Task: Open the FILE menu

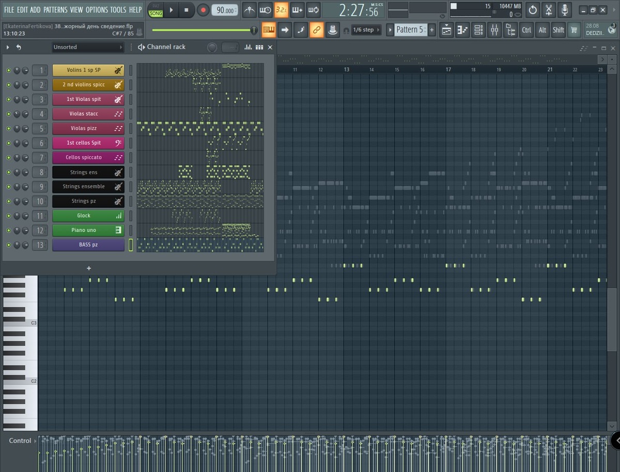Action: click(9, 10)
